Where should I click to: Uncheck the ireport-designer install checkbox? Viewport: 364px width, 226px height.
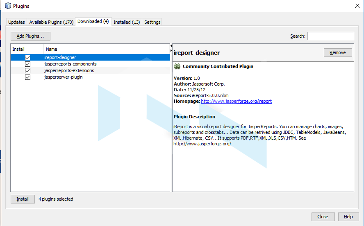(27, 58)
